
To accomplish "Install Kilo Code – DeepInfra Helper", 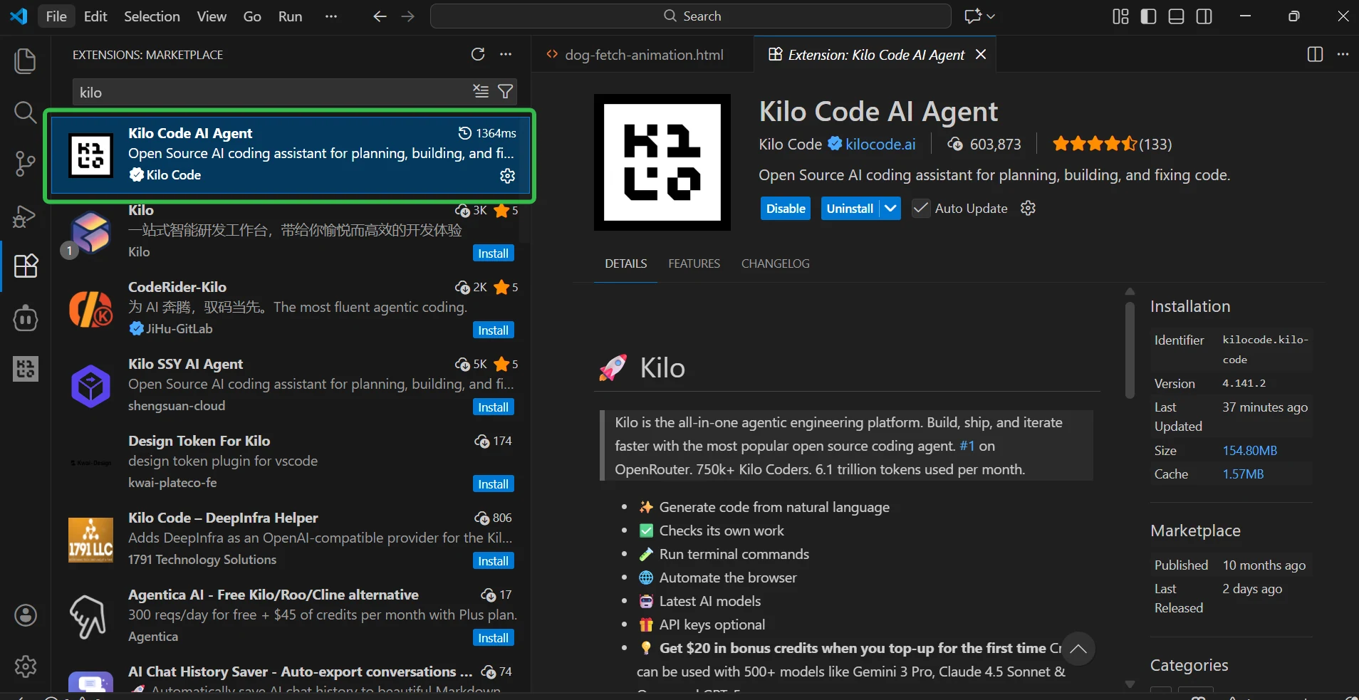I will point(493,561).
